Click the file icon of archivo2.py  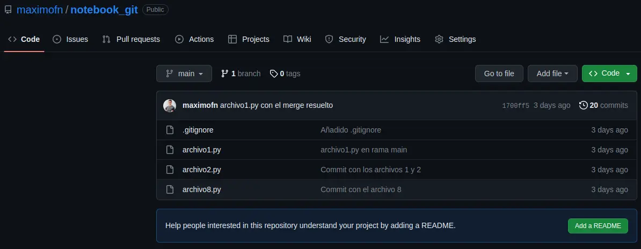click(170, 170)
